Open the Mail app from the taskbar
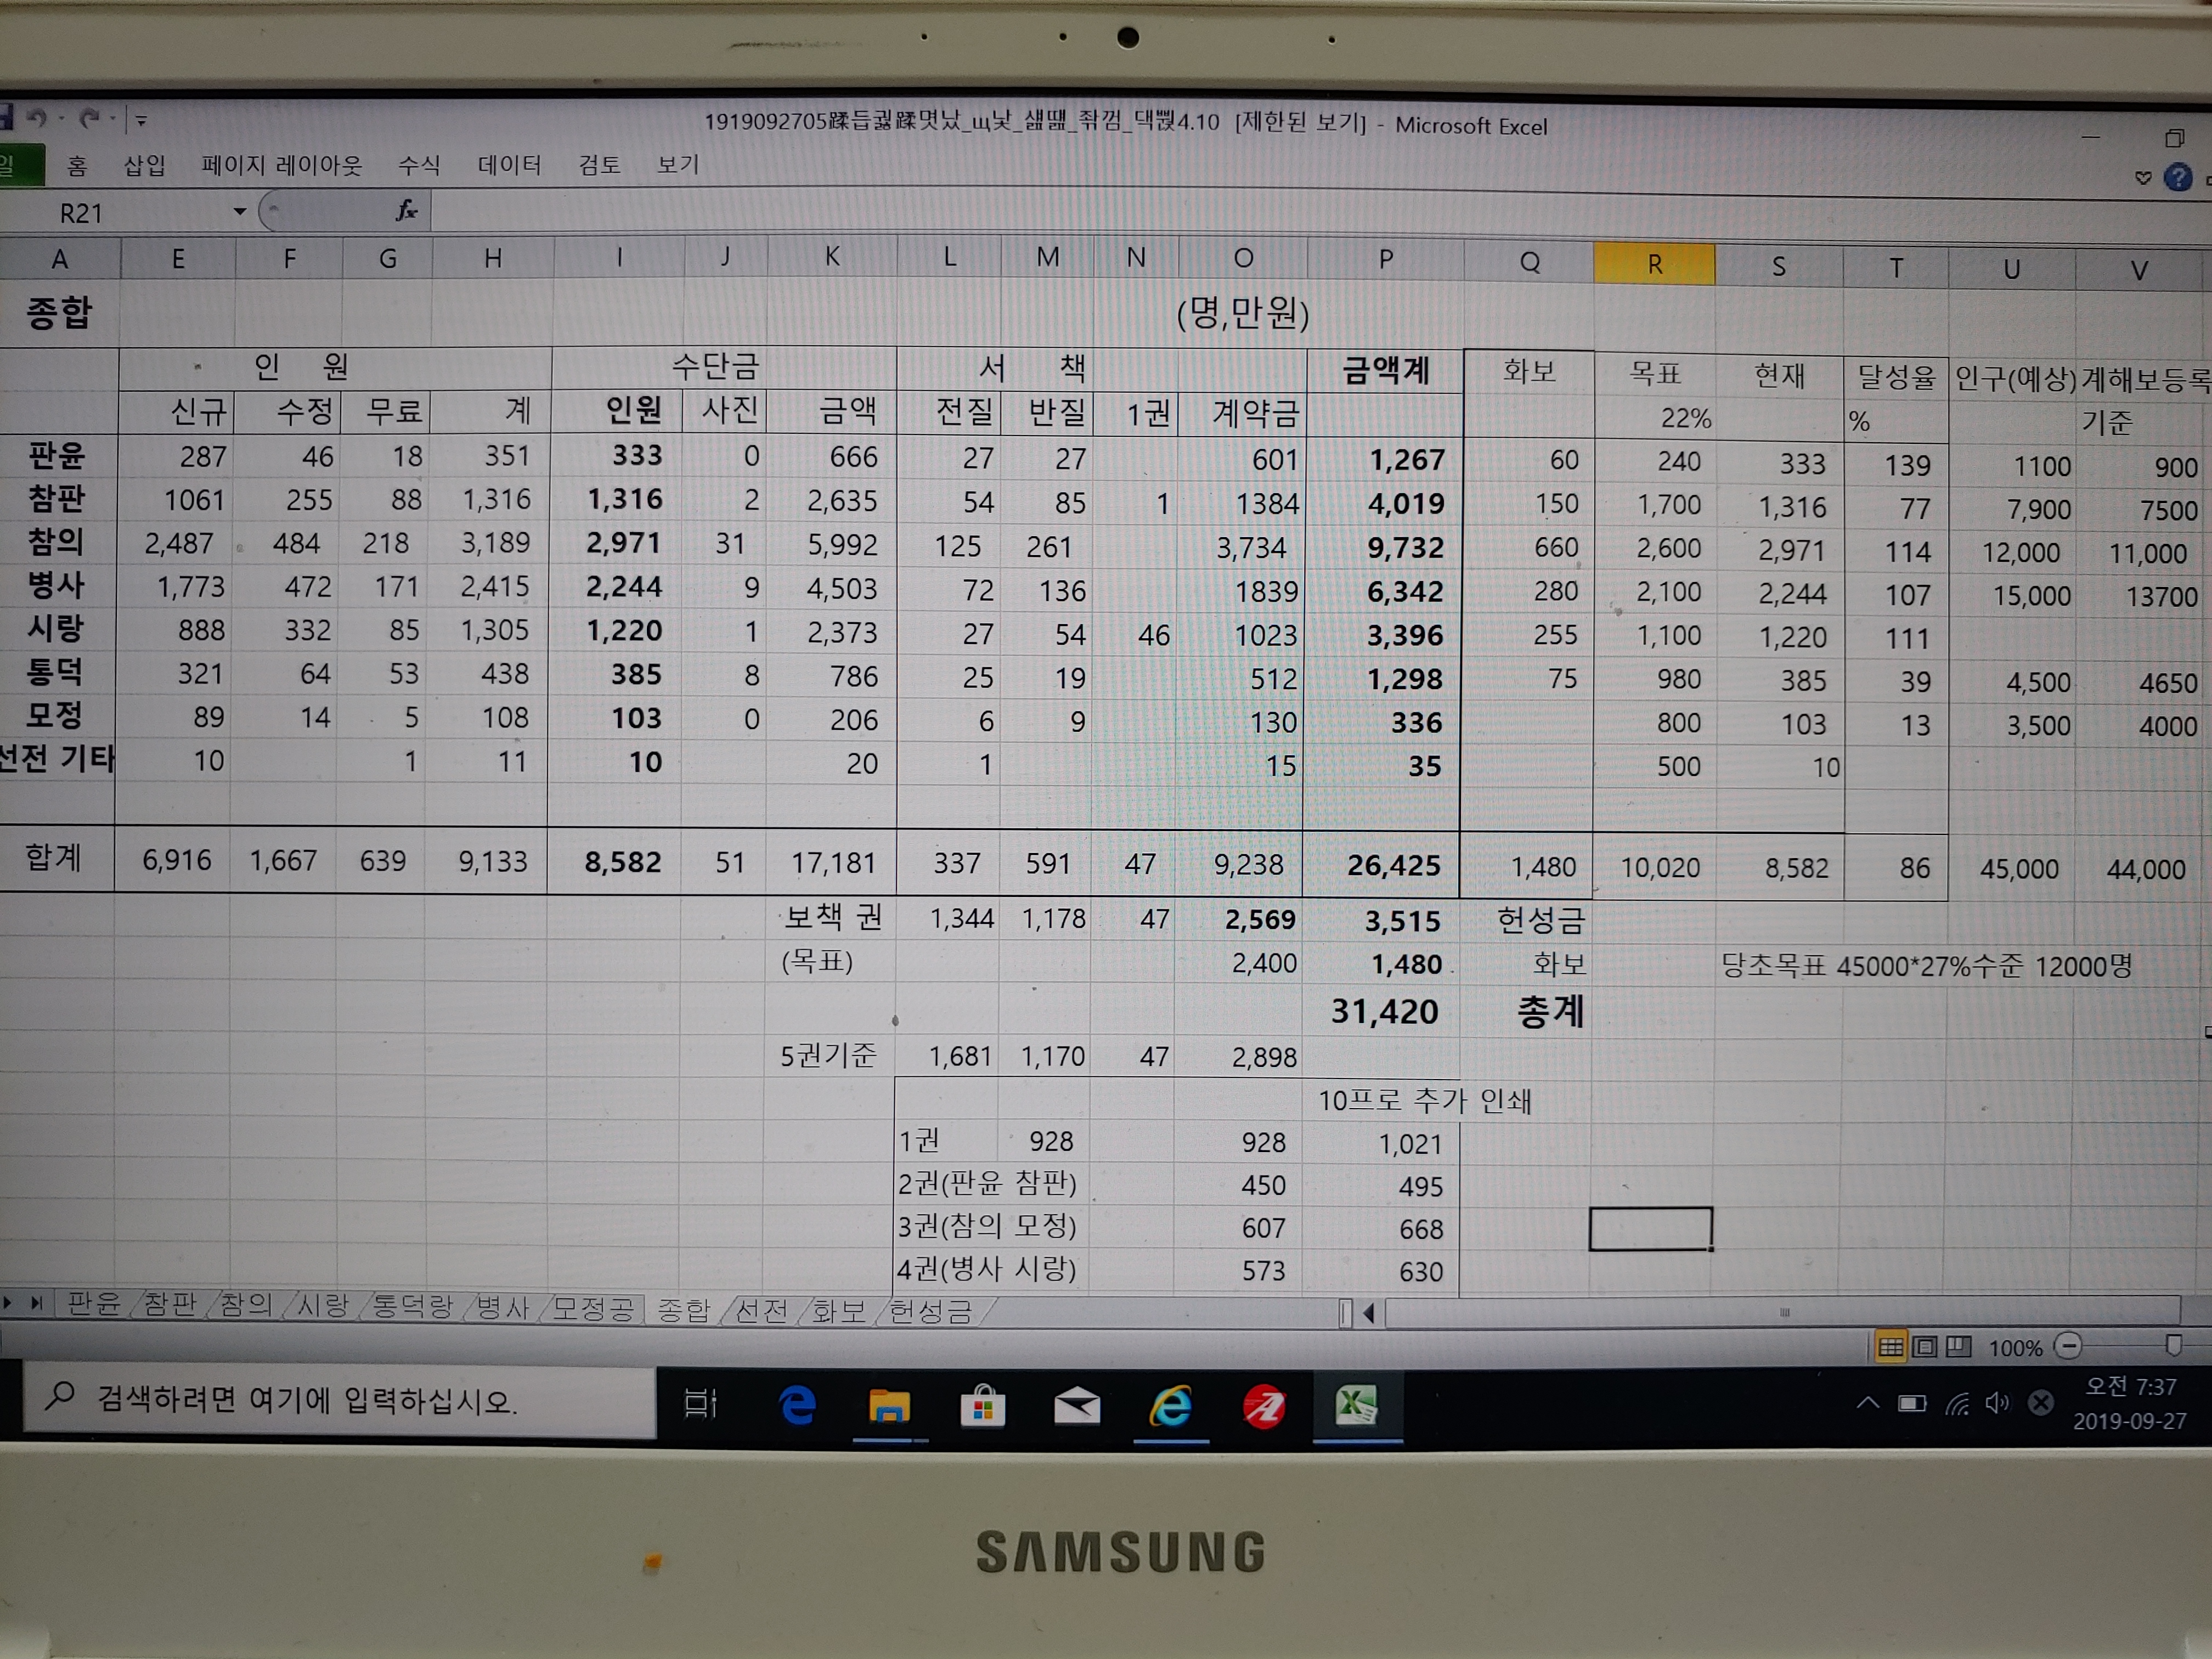2212x1659 pixels. [1077, 1407]
